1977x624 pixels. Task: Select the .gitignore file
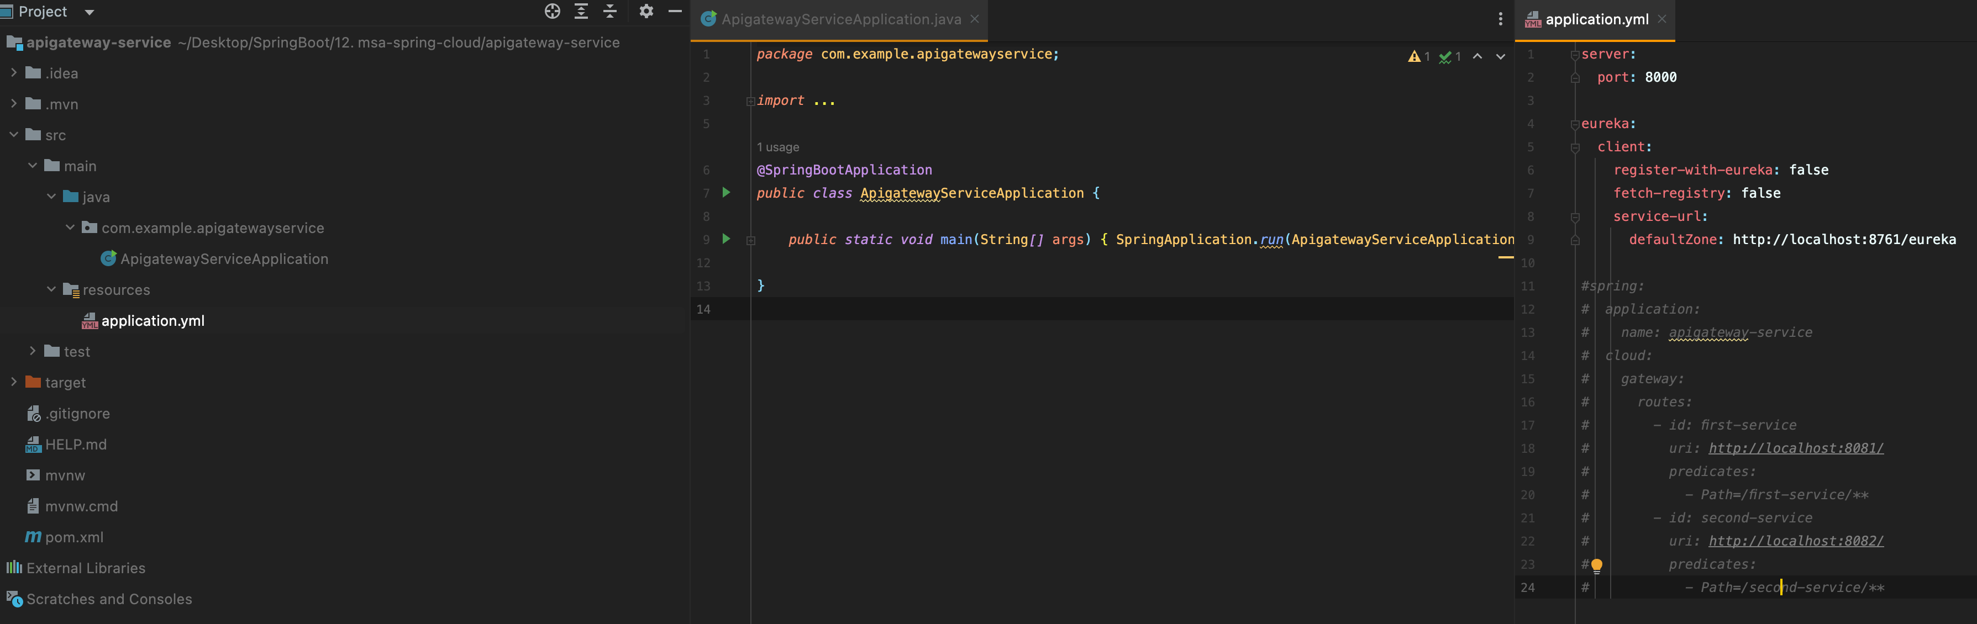point(77,413)
